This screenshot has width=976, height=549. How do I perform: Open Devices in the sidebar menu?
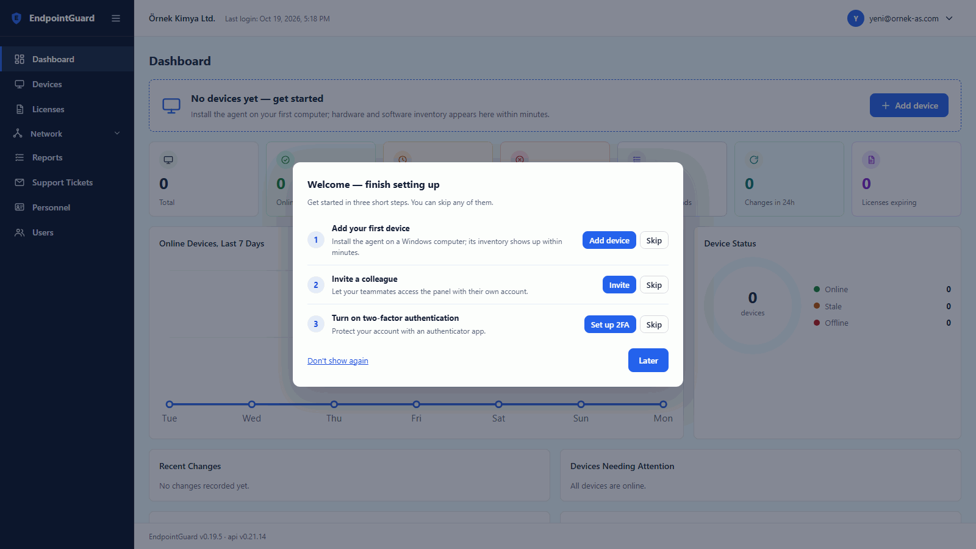pyautogui.click(x=67, y=84)
